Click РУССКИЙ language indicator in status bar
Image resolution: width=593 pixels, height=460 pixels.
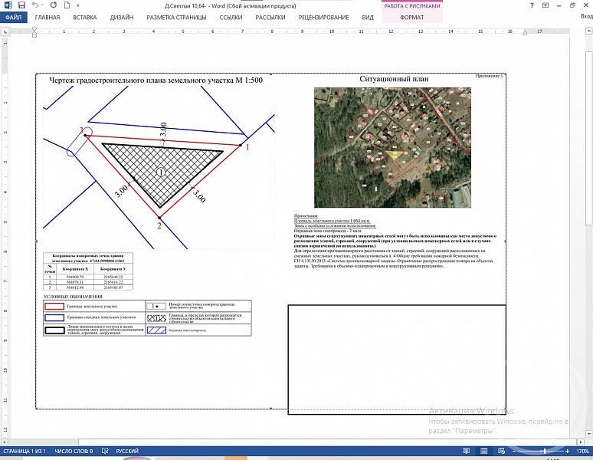127,452
